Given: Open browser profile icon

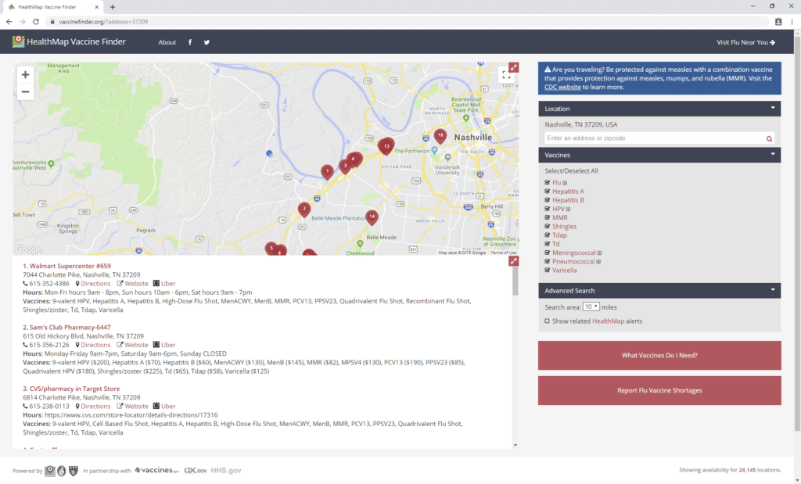Looking at the screenshot, I should pos(778,21).
